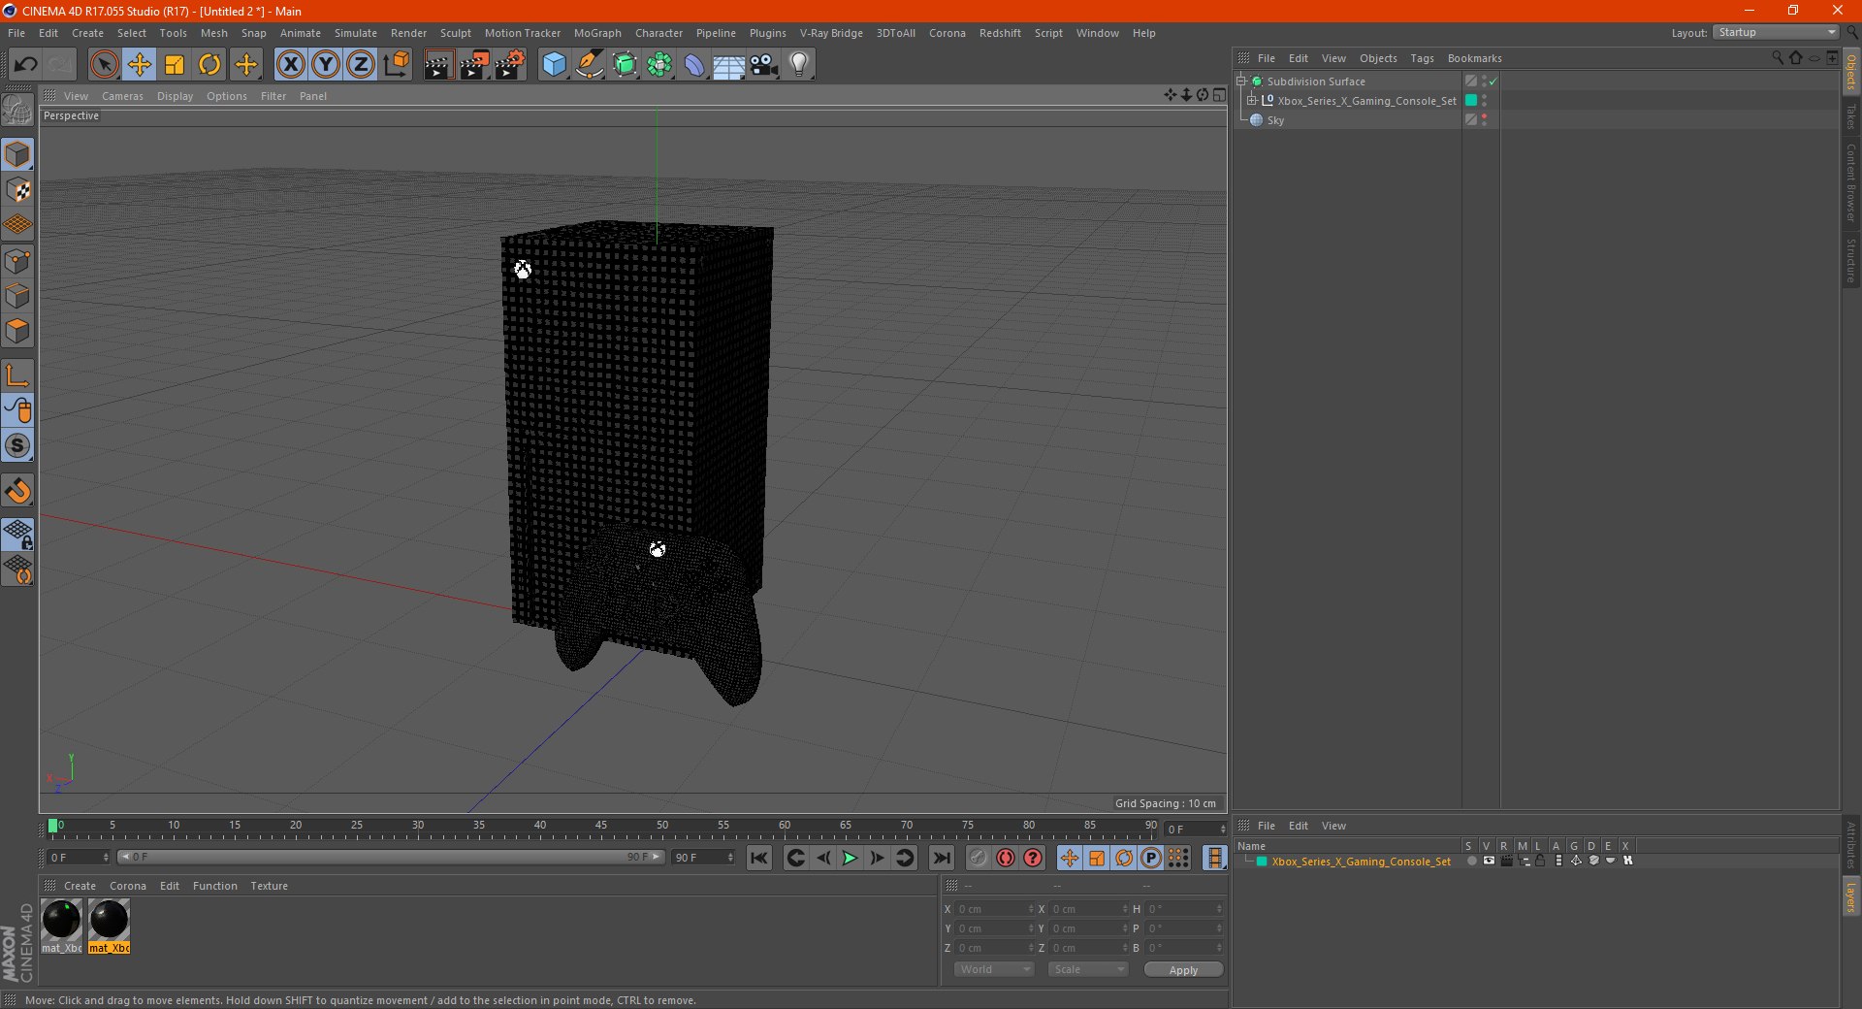Open the array modeling objects
Viewport: 1862px width, 1009px height.
click(659, 65)
